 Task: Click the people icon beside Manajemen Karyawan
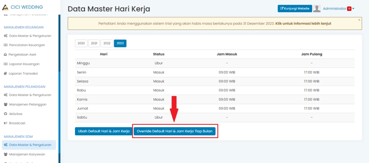pos(6,154)
